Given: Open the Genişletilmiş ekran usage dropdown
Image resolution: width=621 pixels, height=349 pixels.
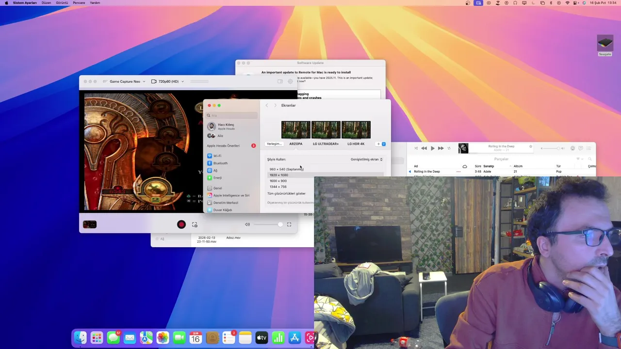Looking at the screenshot, I should tap(367, 159).
